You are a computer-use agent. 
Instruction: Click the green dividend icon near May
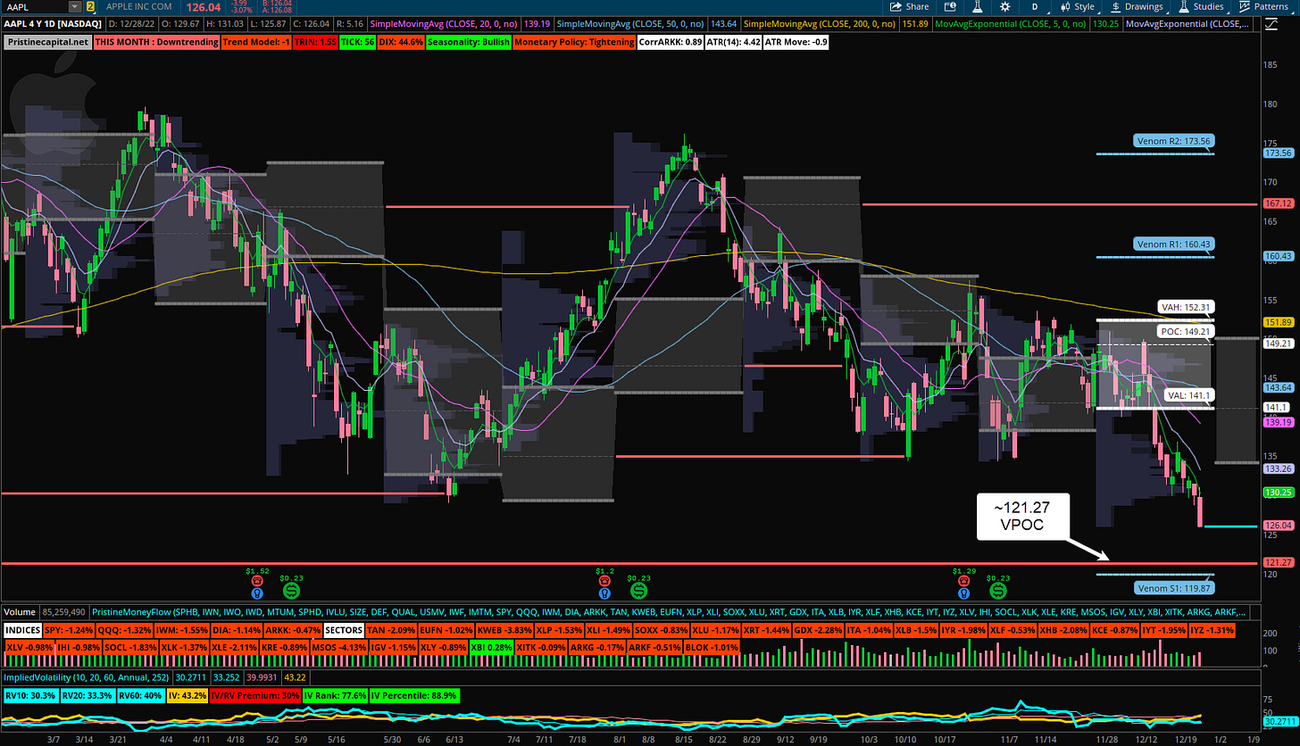[x=292, y=590]
